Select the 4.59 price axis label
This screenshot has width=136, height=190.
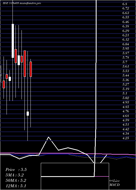coord(126,120)
